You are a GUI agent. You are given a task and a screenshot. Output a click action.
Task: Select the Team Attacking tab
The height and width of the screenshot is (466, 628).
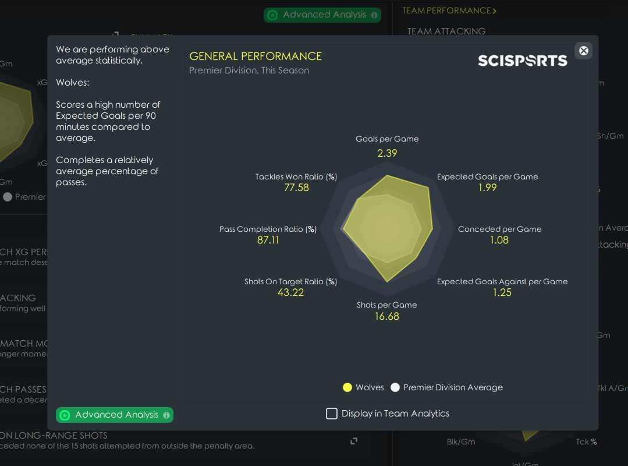coord(446,31)
